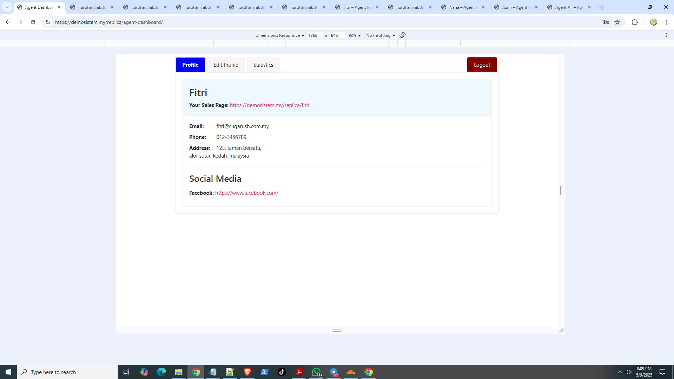Viewport: 674px width, 379px height.
Task: Open the password manager key icon
Action: [x=606, y=22]
